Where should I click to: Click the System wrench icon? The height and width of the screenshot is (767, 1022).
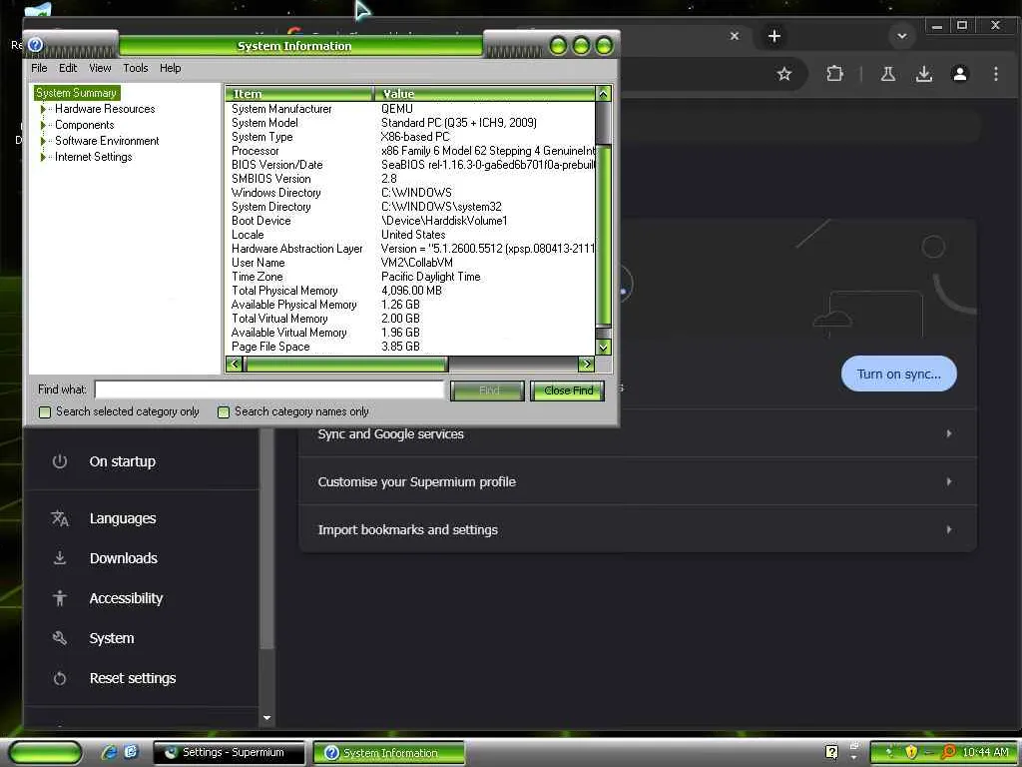click(x=59, y=638)
